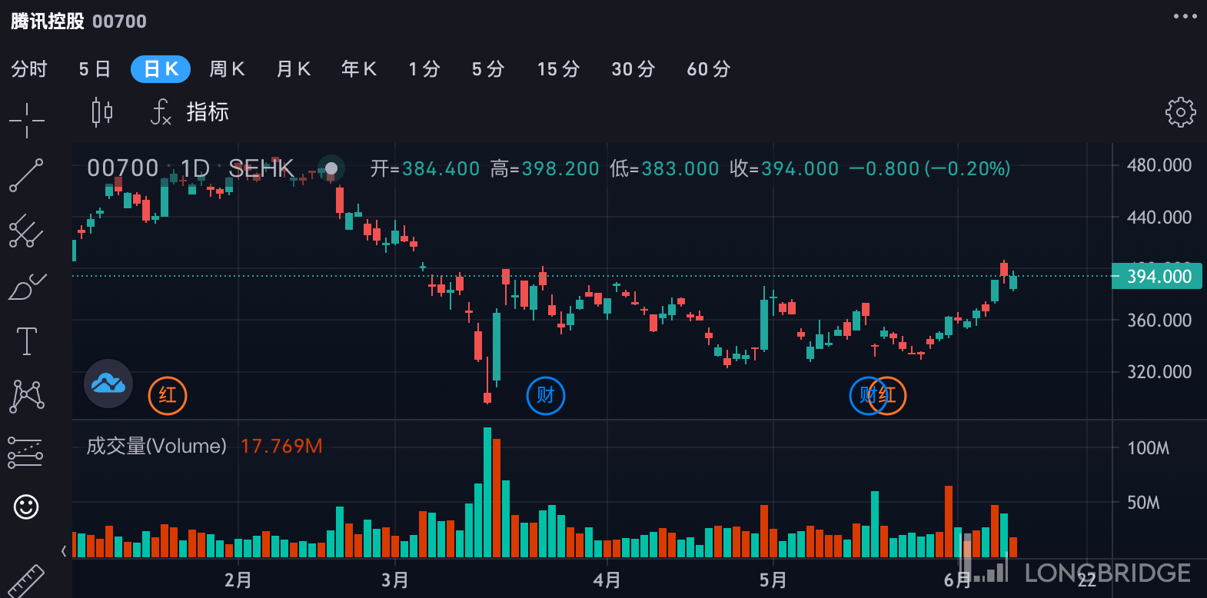
Task: Click the 成交量(Volume) indicator label
Action: 157,446
